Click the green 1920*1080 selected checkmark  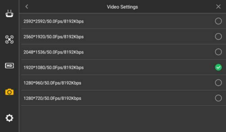pyautogui.click(x=218, y=67)
